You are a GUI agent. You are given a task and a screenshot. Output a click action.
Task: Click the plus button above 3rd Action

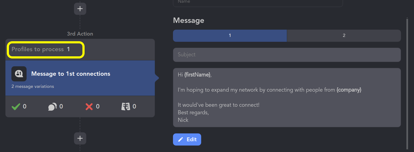[80, 9]
